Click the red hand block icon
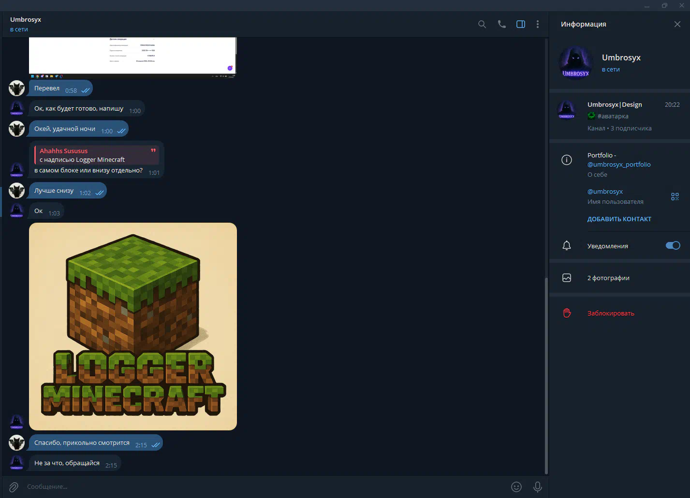Image resolution: width=690 pixels, height=498 pixels. click(567, 313)
